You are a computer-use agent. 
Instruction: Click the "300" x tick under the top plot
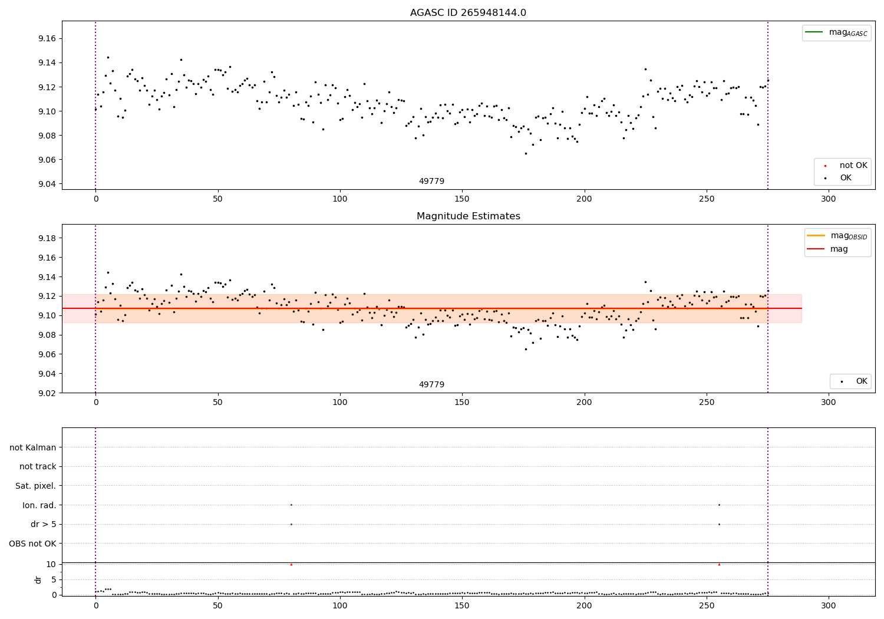coord(829,199)
